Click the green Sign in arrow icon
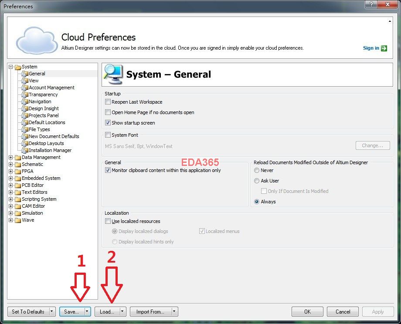 tap(384, 48)
